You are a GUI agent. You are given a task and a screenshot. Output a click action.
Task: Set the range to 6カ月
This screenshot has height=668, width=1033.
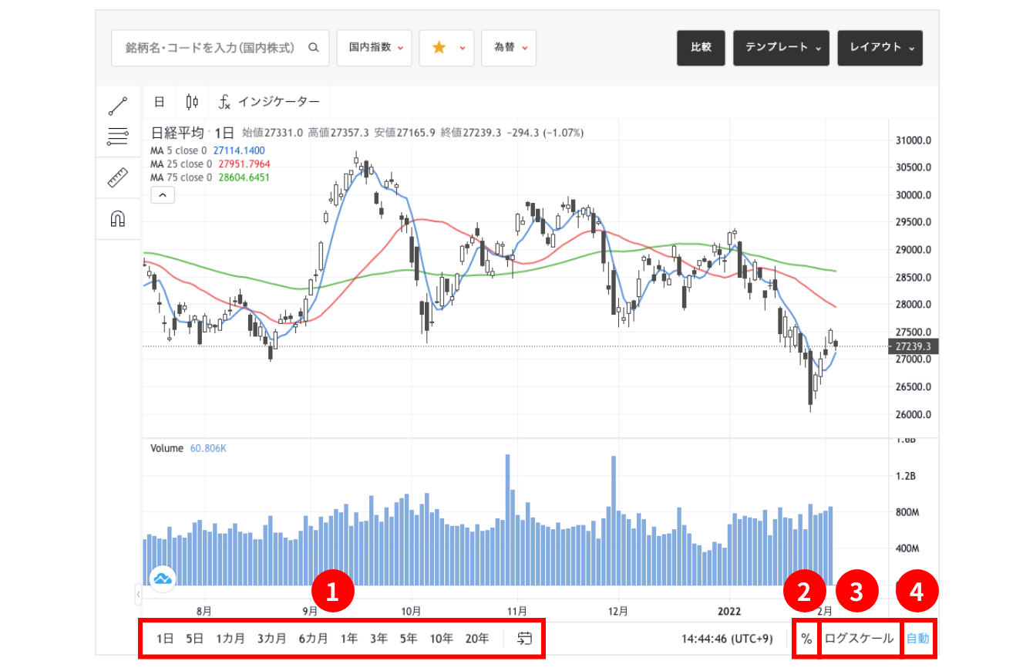click(313, 639)
